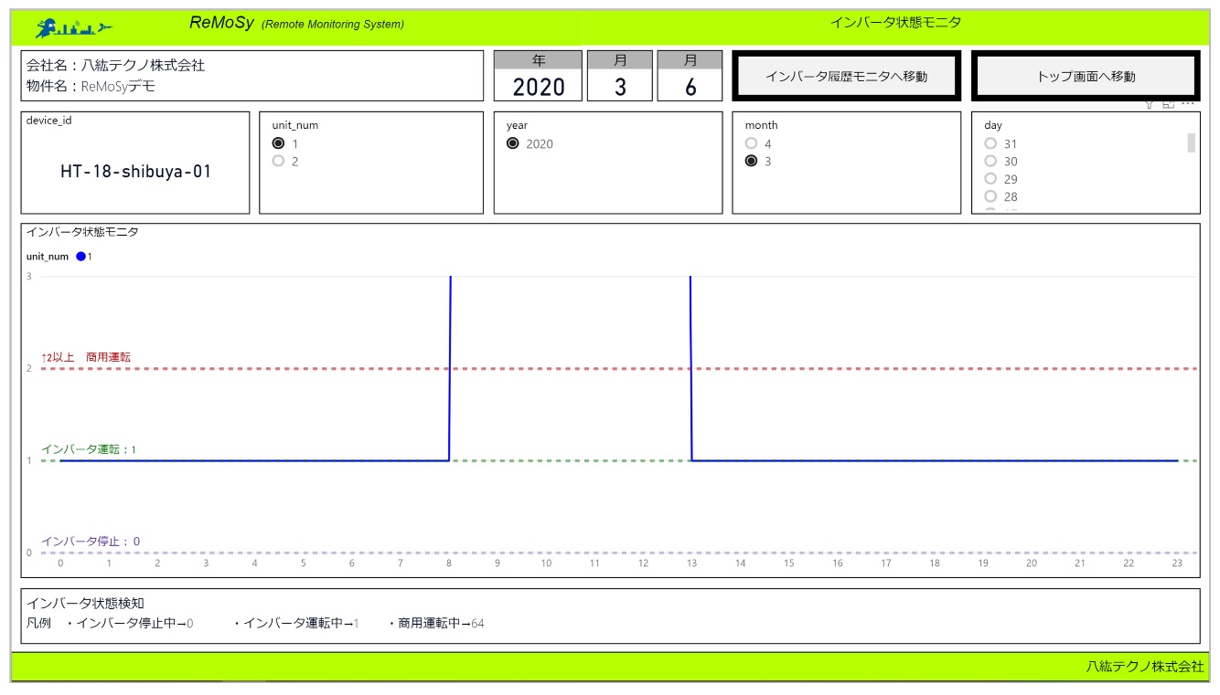Click the インバータ状態モニタ chart title
Image resolution: width=1220 pixels, height=695 pixels.
(x=82, y=232)
